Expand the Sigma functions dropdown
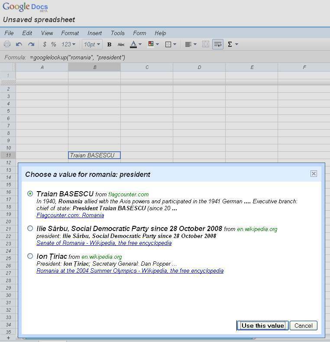Screen dimensions: 330x342 232,44
